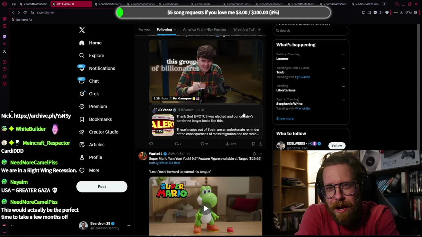Open options for the Loomer trend
This screenshot has width=422, height=237.
[343, 55]
